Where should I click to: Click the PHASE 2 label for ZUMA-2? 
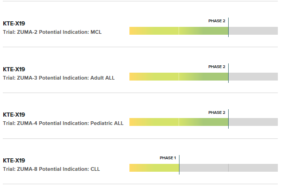(217, 21)
